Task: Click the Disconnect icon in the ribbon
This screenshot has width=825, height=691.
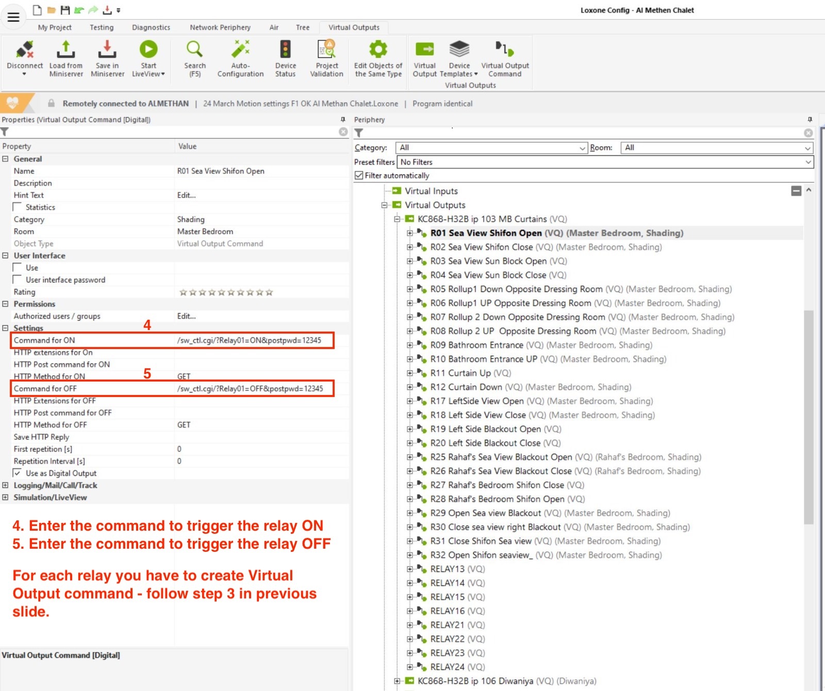Action: point(24,50)
